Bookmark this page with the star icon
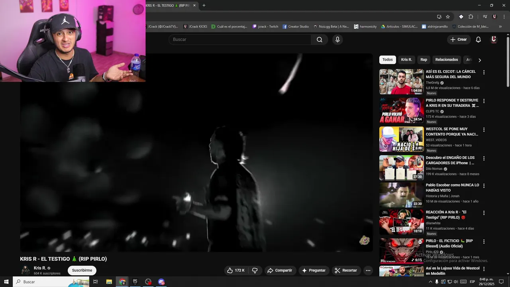Screen dimensions: 510x287 click(448, 17)
